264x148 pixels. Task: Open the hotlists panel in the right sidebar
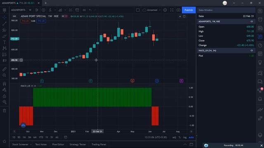(260, 45)
